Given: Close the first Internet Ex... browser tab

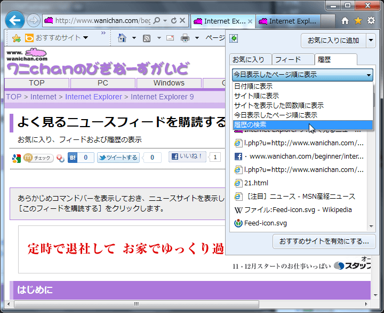Looking at the screenshot, I should click(250, 21).
